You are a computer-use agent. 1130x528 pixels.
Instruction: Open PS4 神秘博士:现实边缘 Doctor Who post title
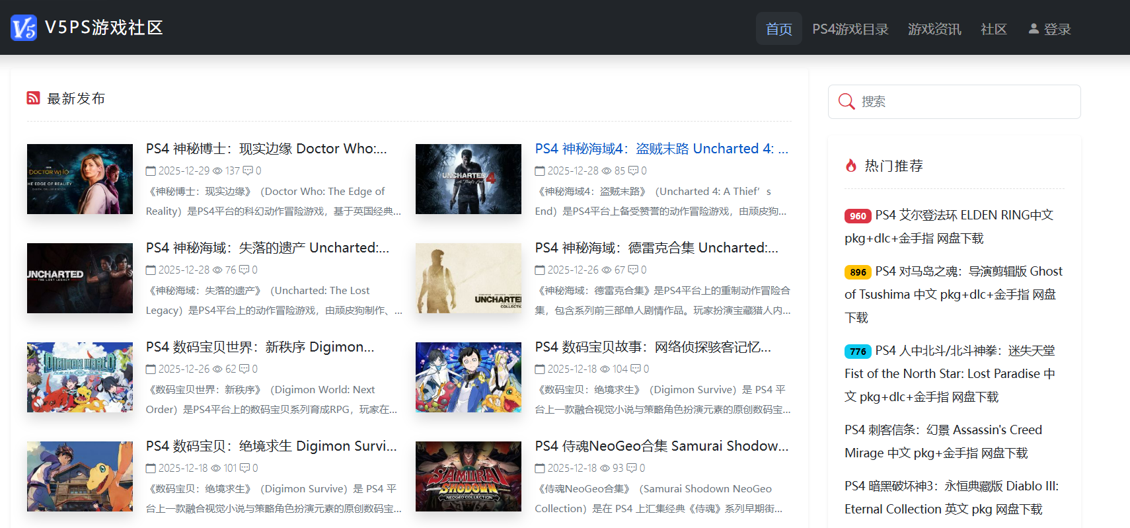pyautogui.click(x=266, y=149)
